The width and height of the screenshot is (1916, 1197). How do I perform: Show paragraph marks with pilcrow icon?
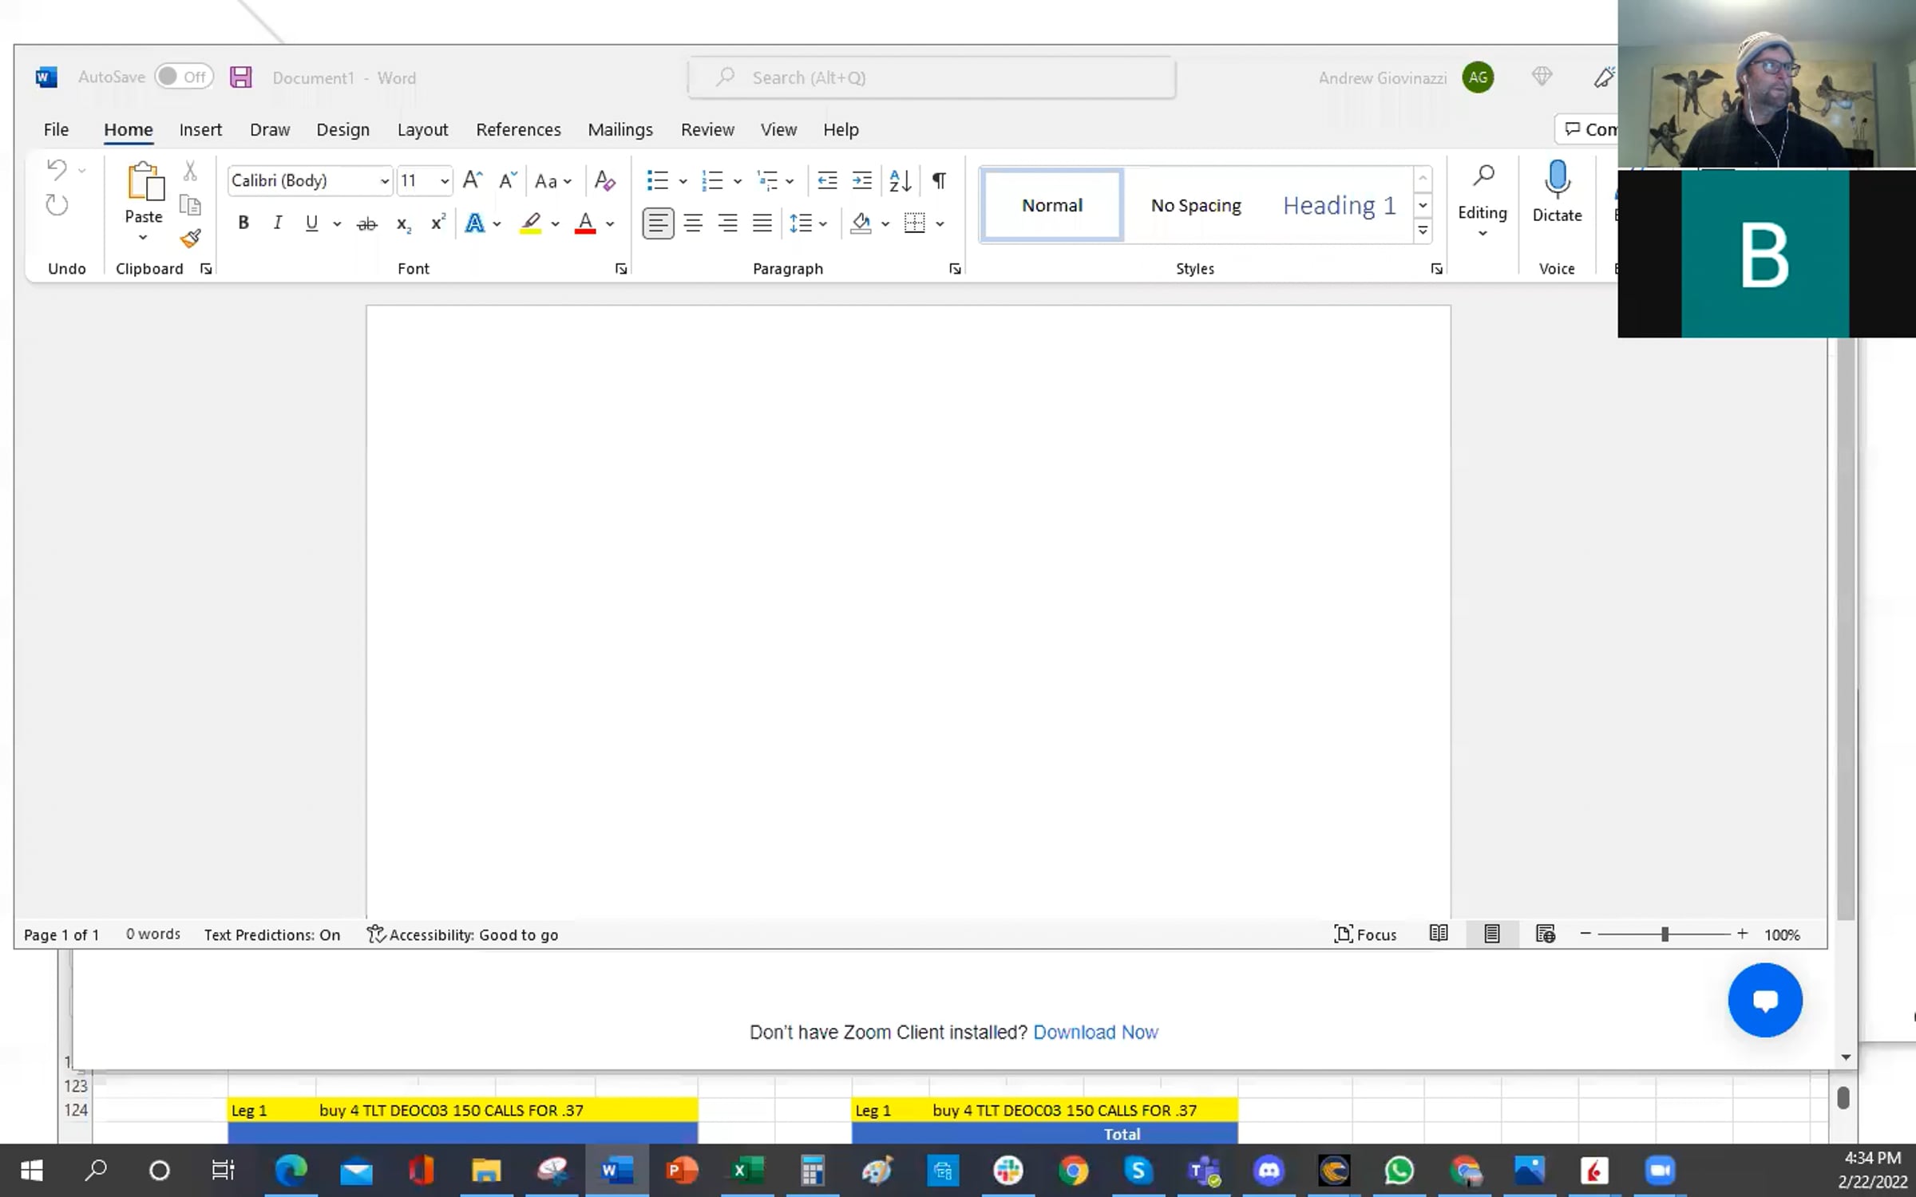pyautogui.click(x=940, y=180)
